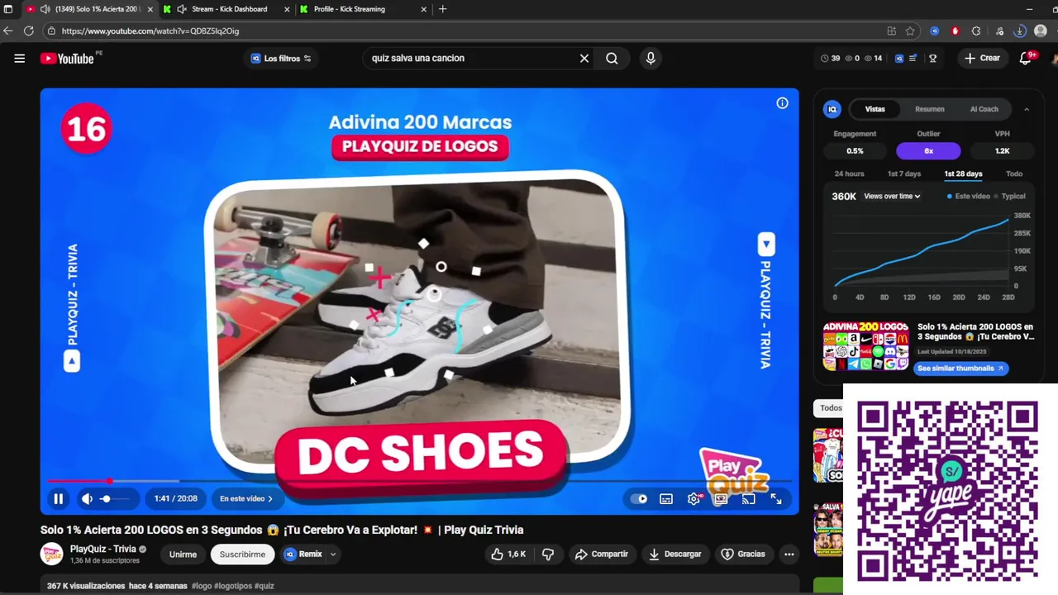Cast video to a device
Screen dimensions: 1058x595
click(x=748, y=499)
